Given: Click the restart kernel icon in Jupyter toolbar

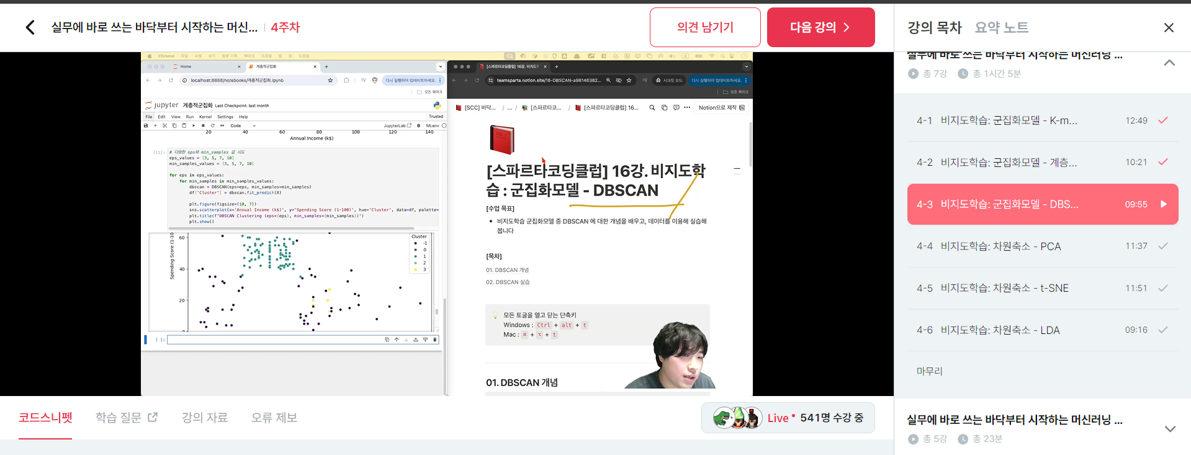Looking at the screenshot, I should tap(213, 125).
